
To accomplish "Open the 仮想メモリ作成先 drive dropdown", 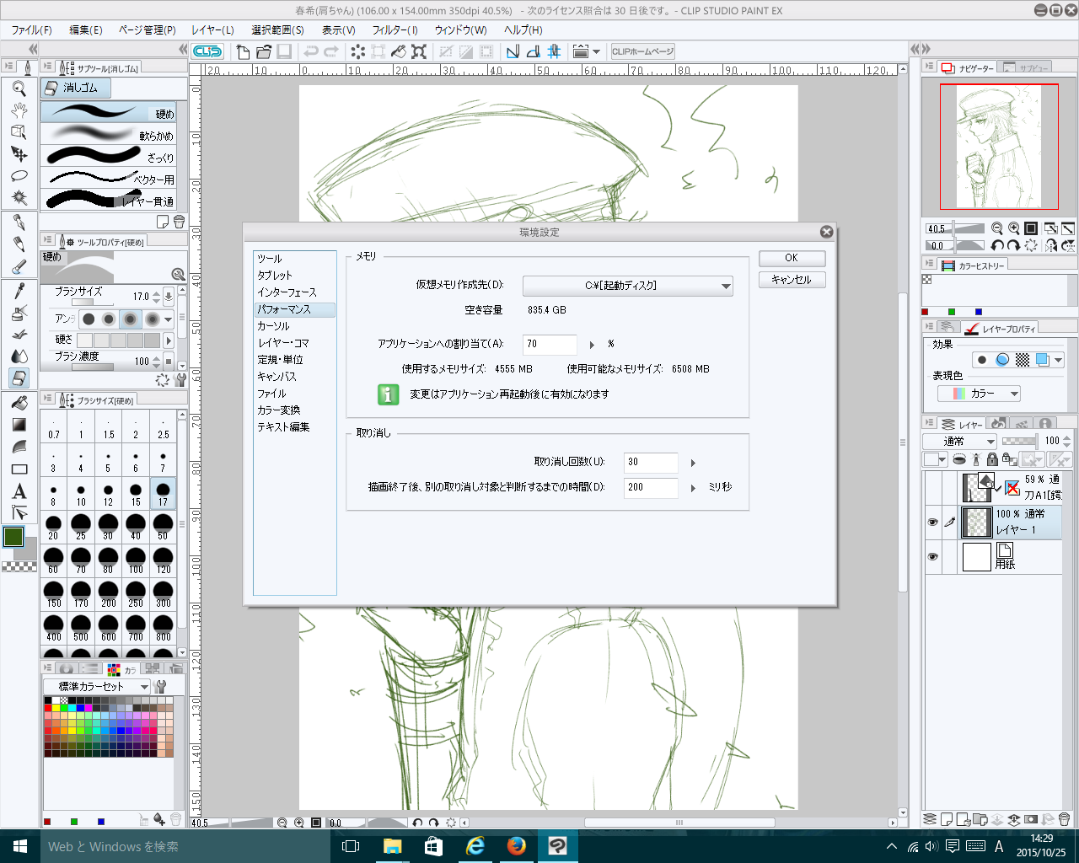I will (x=627, y=287).
